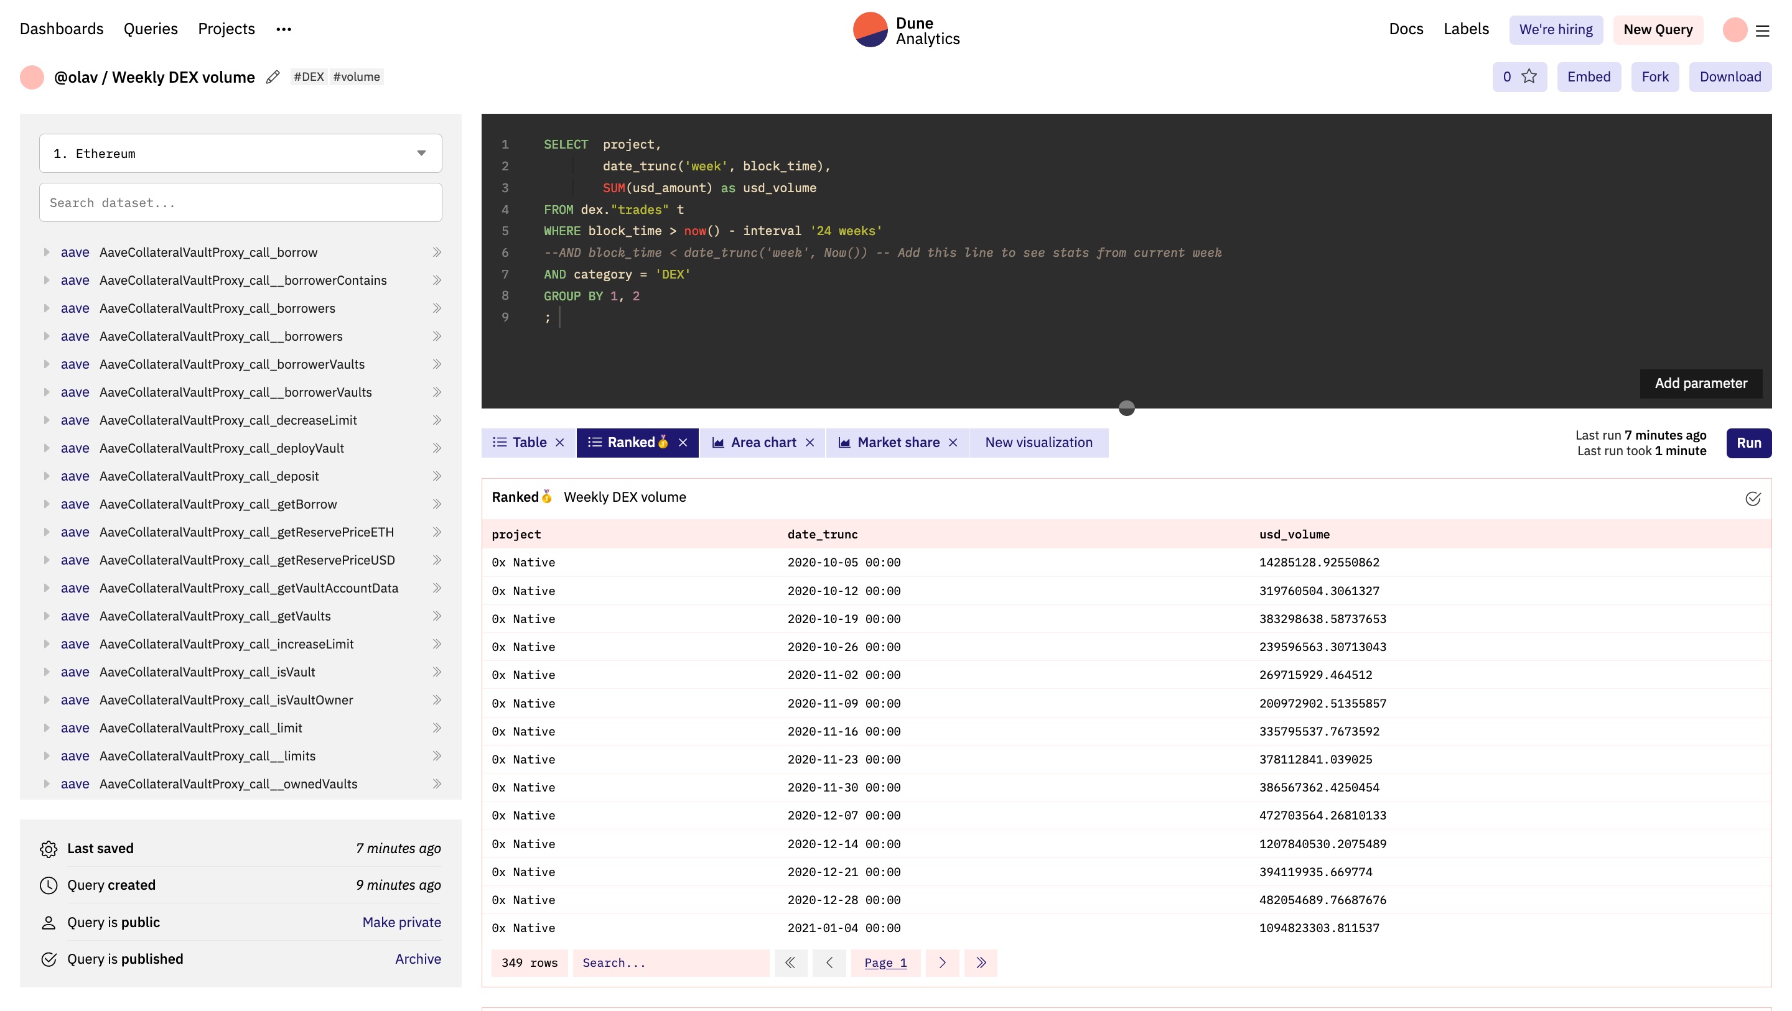Go to the first page of results
The image size is (1792, 1011).
pos(790,963)
